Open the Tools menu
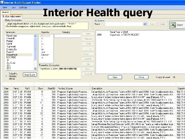The image size is (185, 139). coord(14,7)
